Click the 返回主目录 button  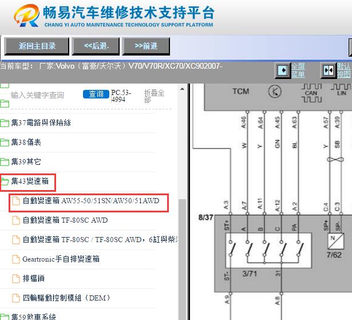(37, 46)
